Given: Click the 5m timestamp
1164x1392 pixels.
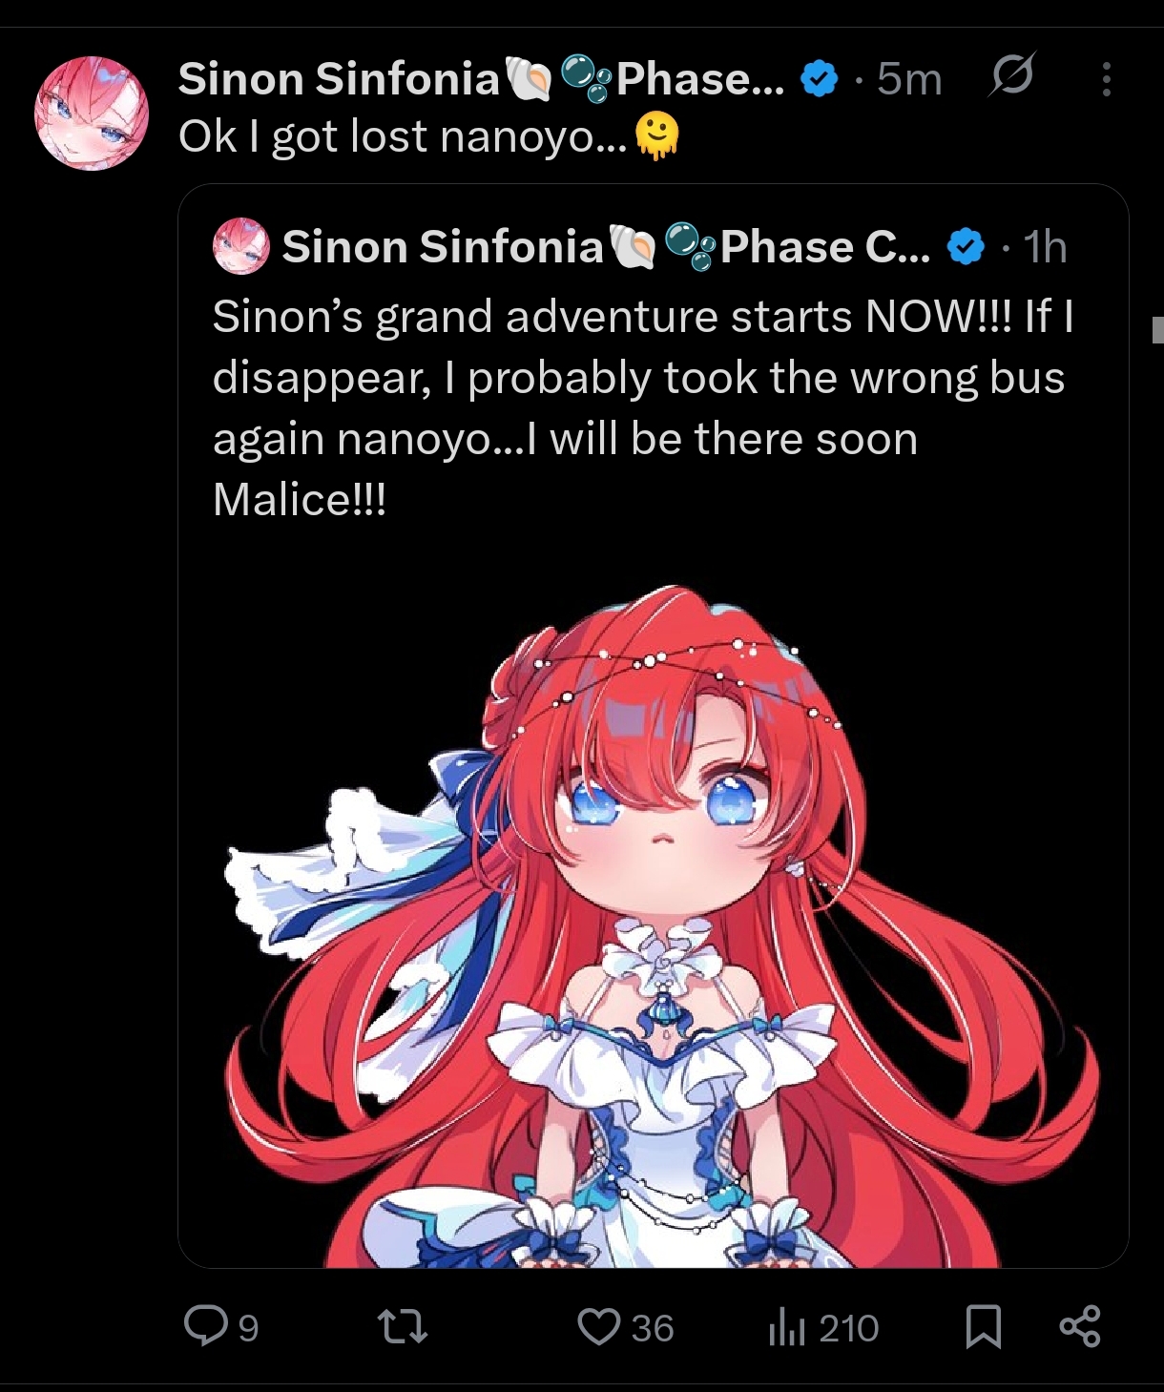Looking at the screenshot, I should [909, 79].
